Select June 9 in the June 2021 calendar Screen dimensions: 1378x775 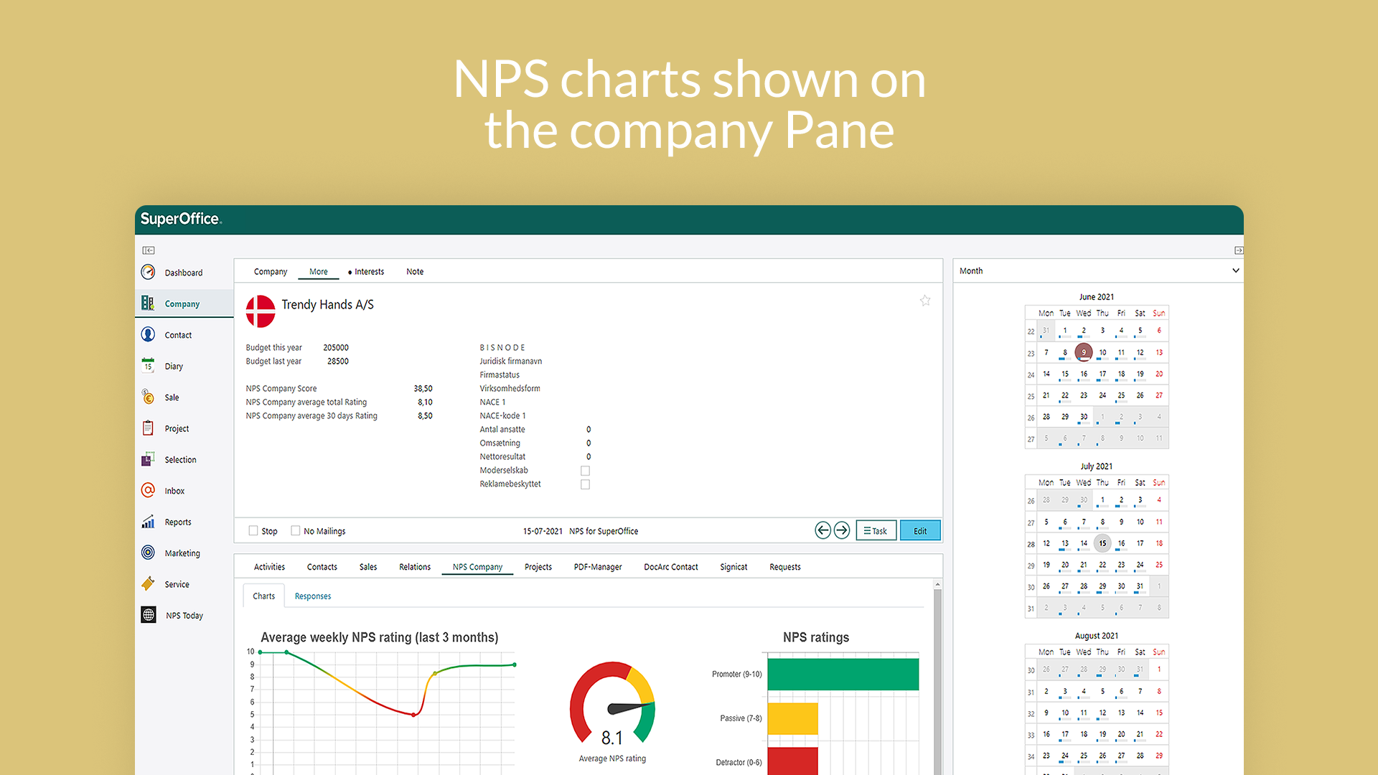pyautogui.click(x=1084, y=352)
